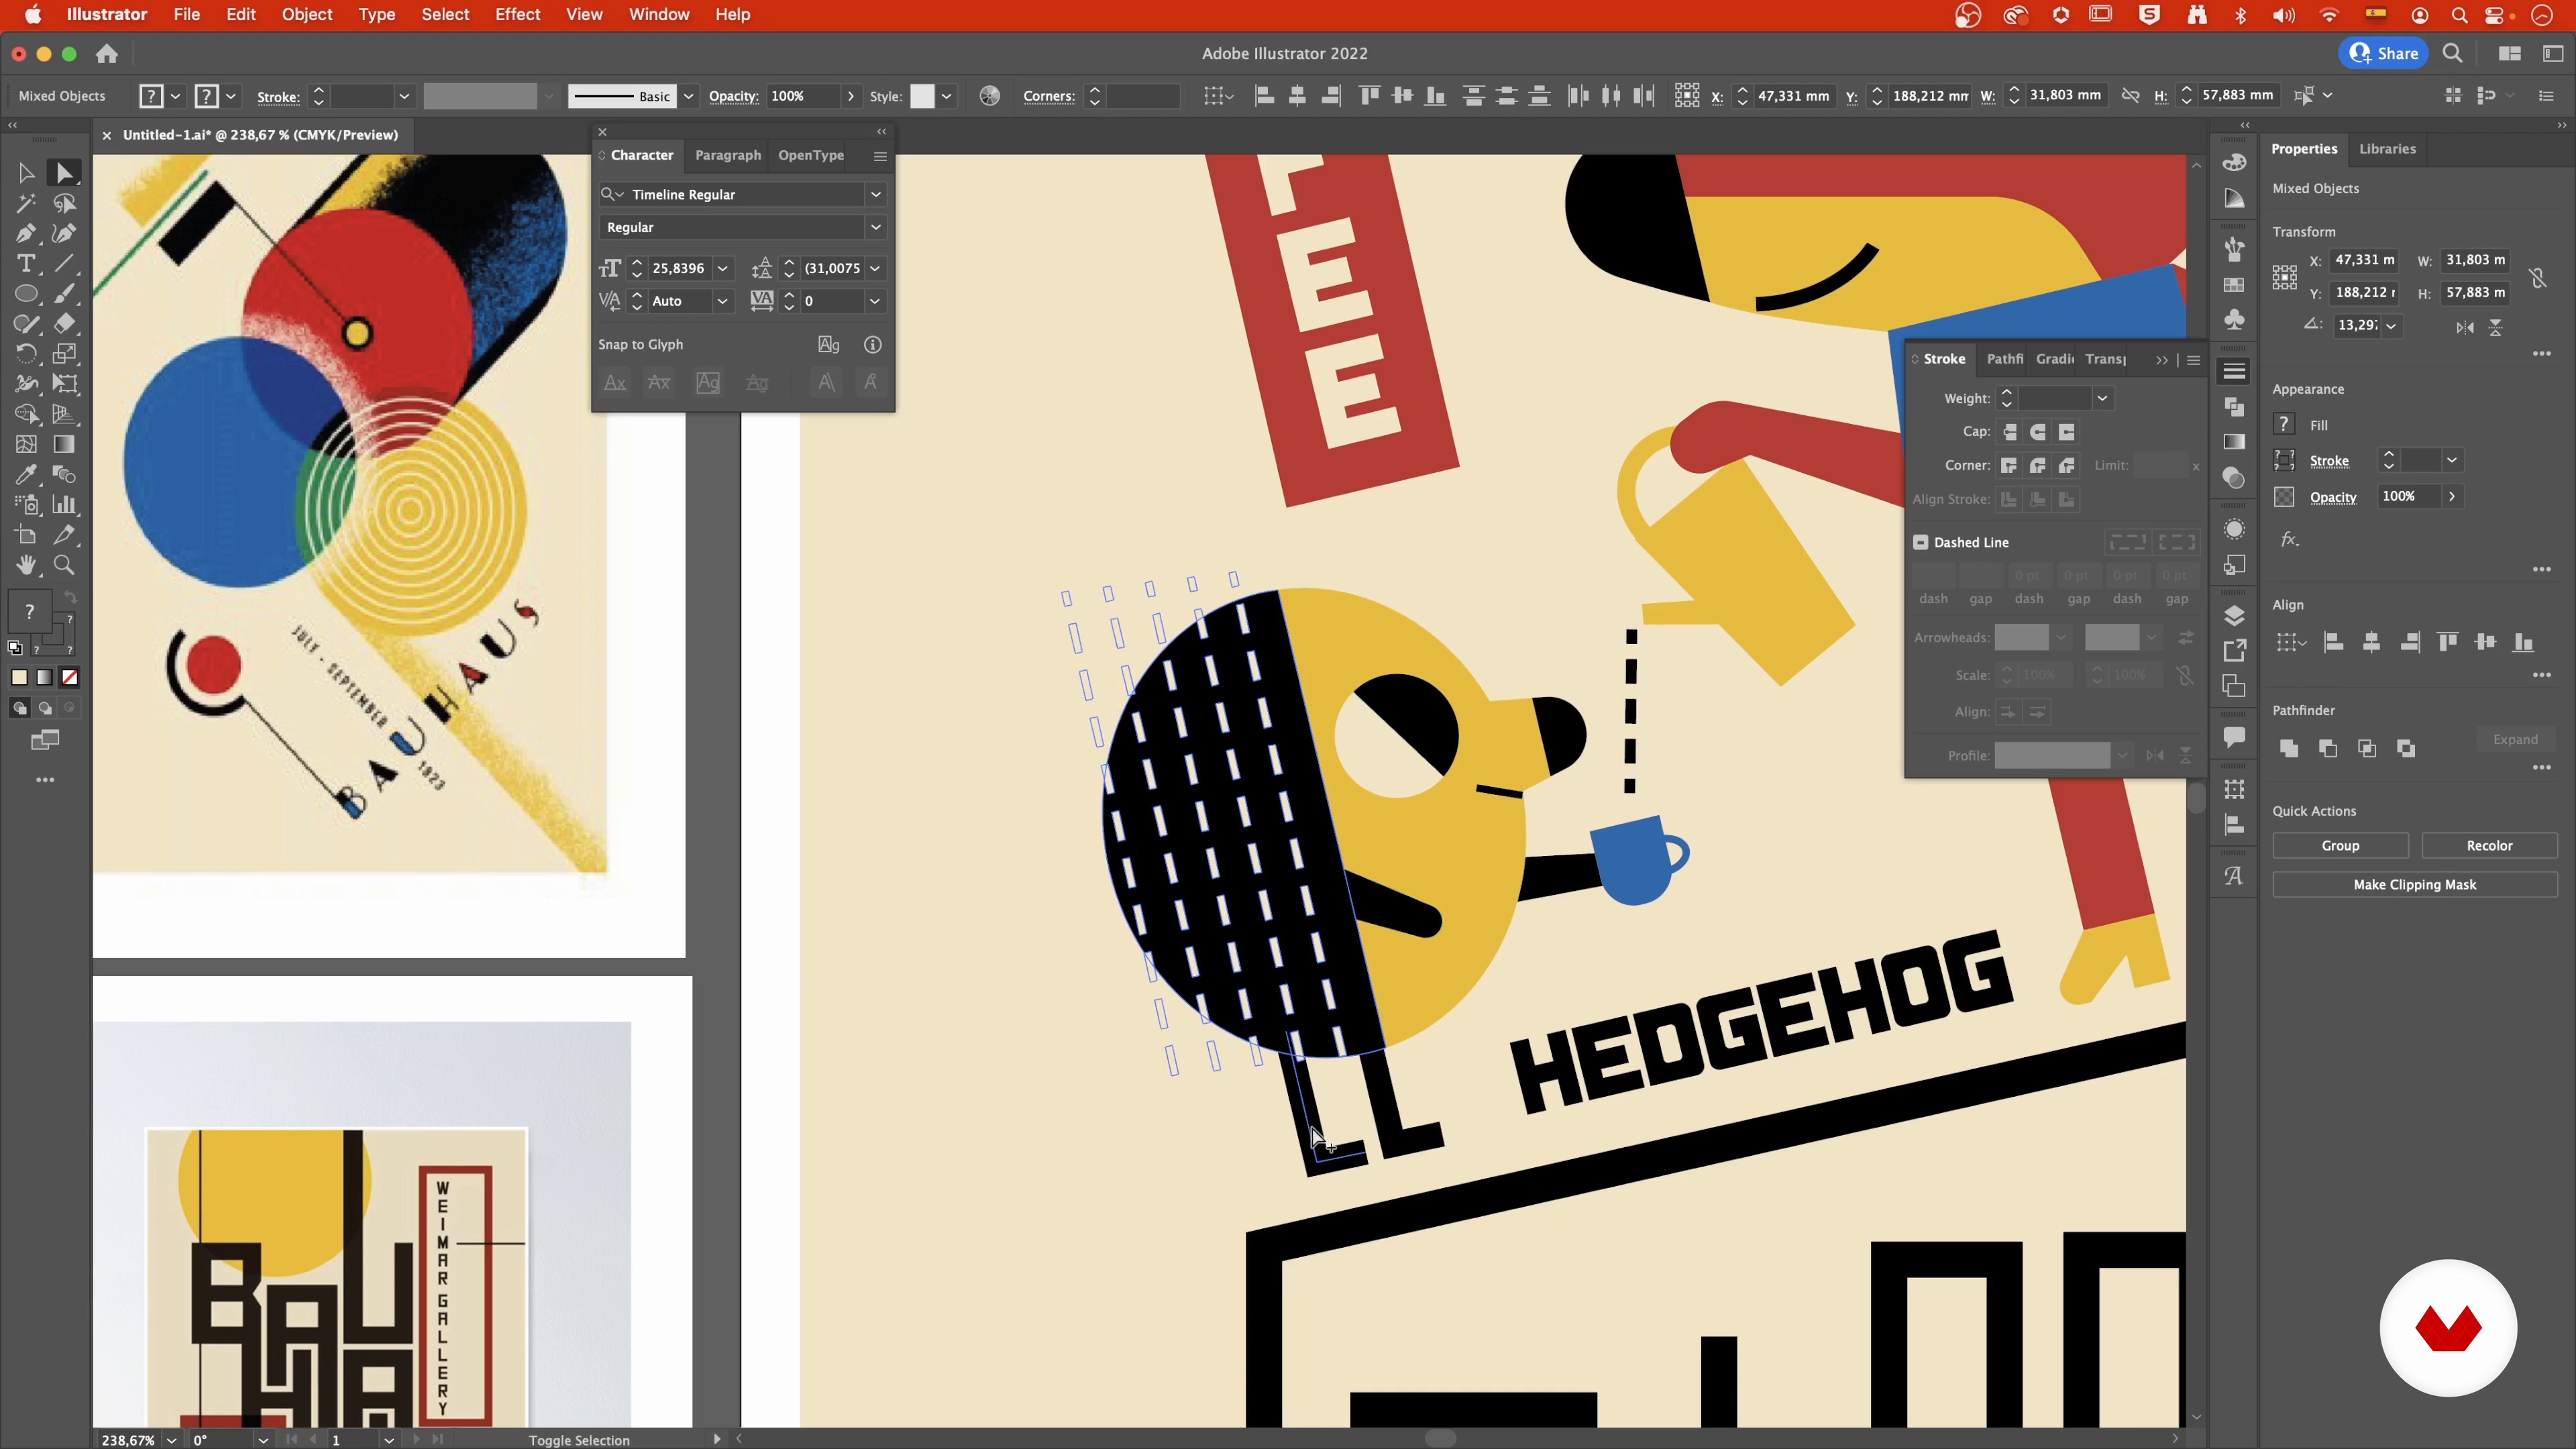Screen dimensions: 2576x1449
Task: Toggle the None fill swatch in toolbar
Action: pos(70,678)
